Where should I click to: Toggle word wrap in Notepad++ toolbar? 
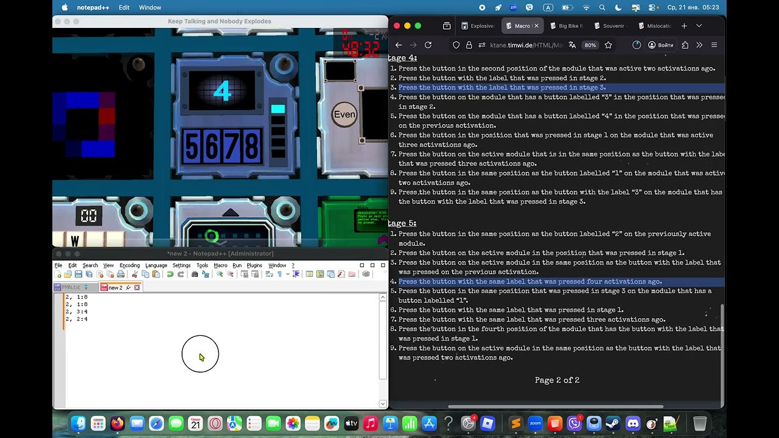270,274
